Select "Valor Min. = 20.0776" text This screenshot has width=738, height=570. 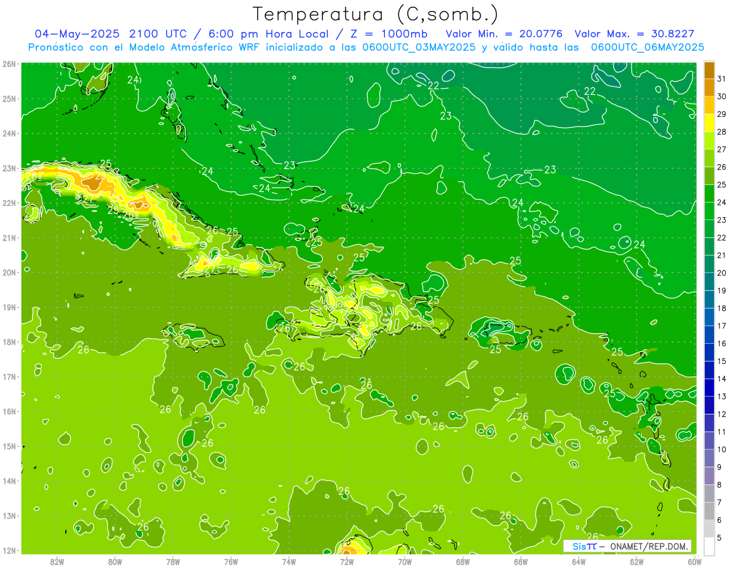(504, 34)
